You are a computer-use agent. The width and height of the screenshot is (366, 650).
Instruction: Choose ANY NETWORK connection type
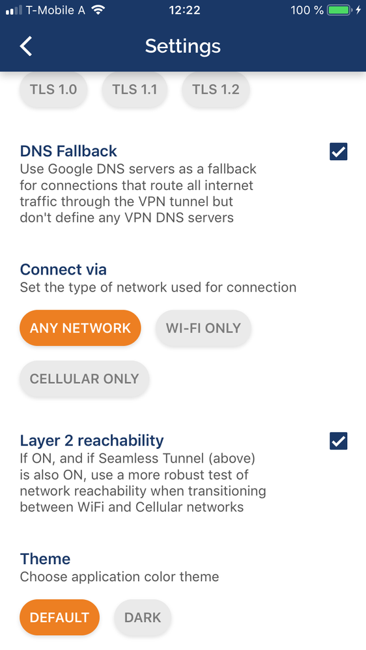81,328
